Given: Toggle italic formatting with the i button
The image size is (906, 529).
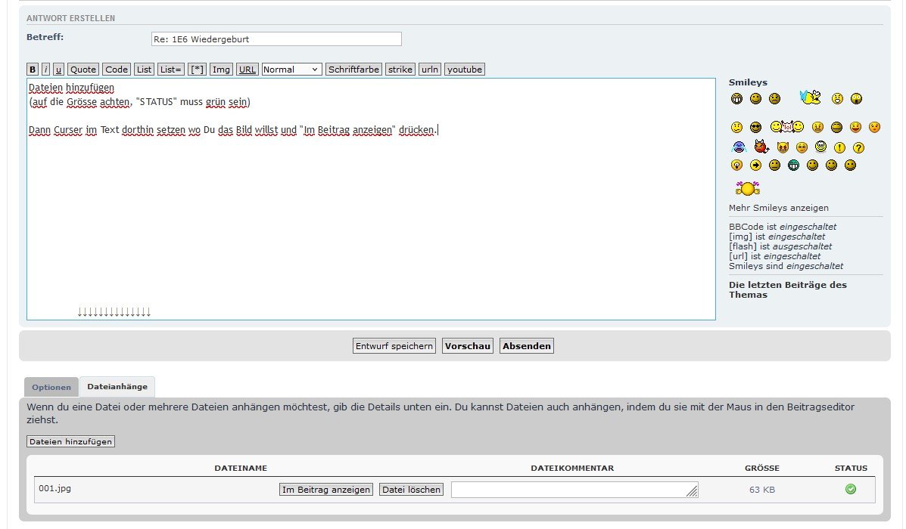Looking at the screenshot, I should 45,70.
